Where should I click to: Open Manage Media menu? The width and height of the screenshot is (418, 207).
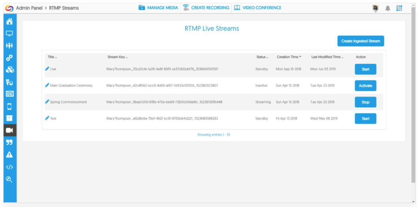[x=158, y=8]
